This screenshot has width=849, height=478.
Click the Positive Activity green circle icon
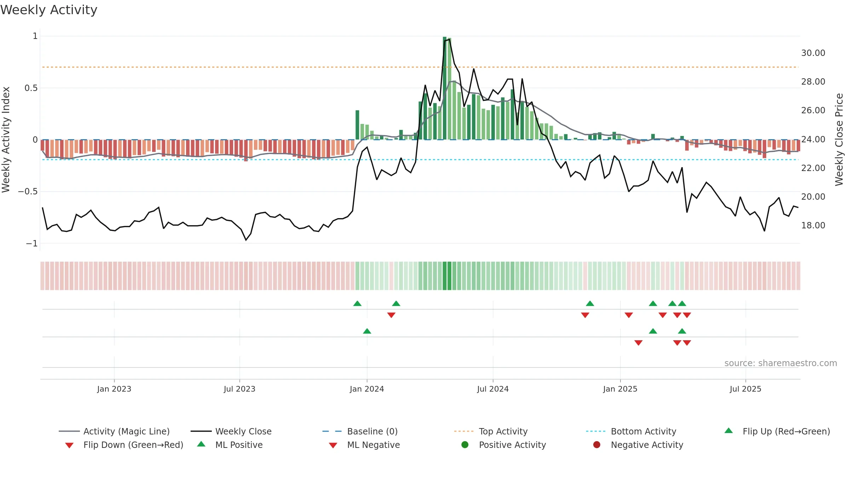point(465,445)
